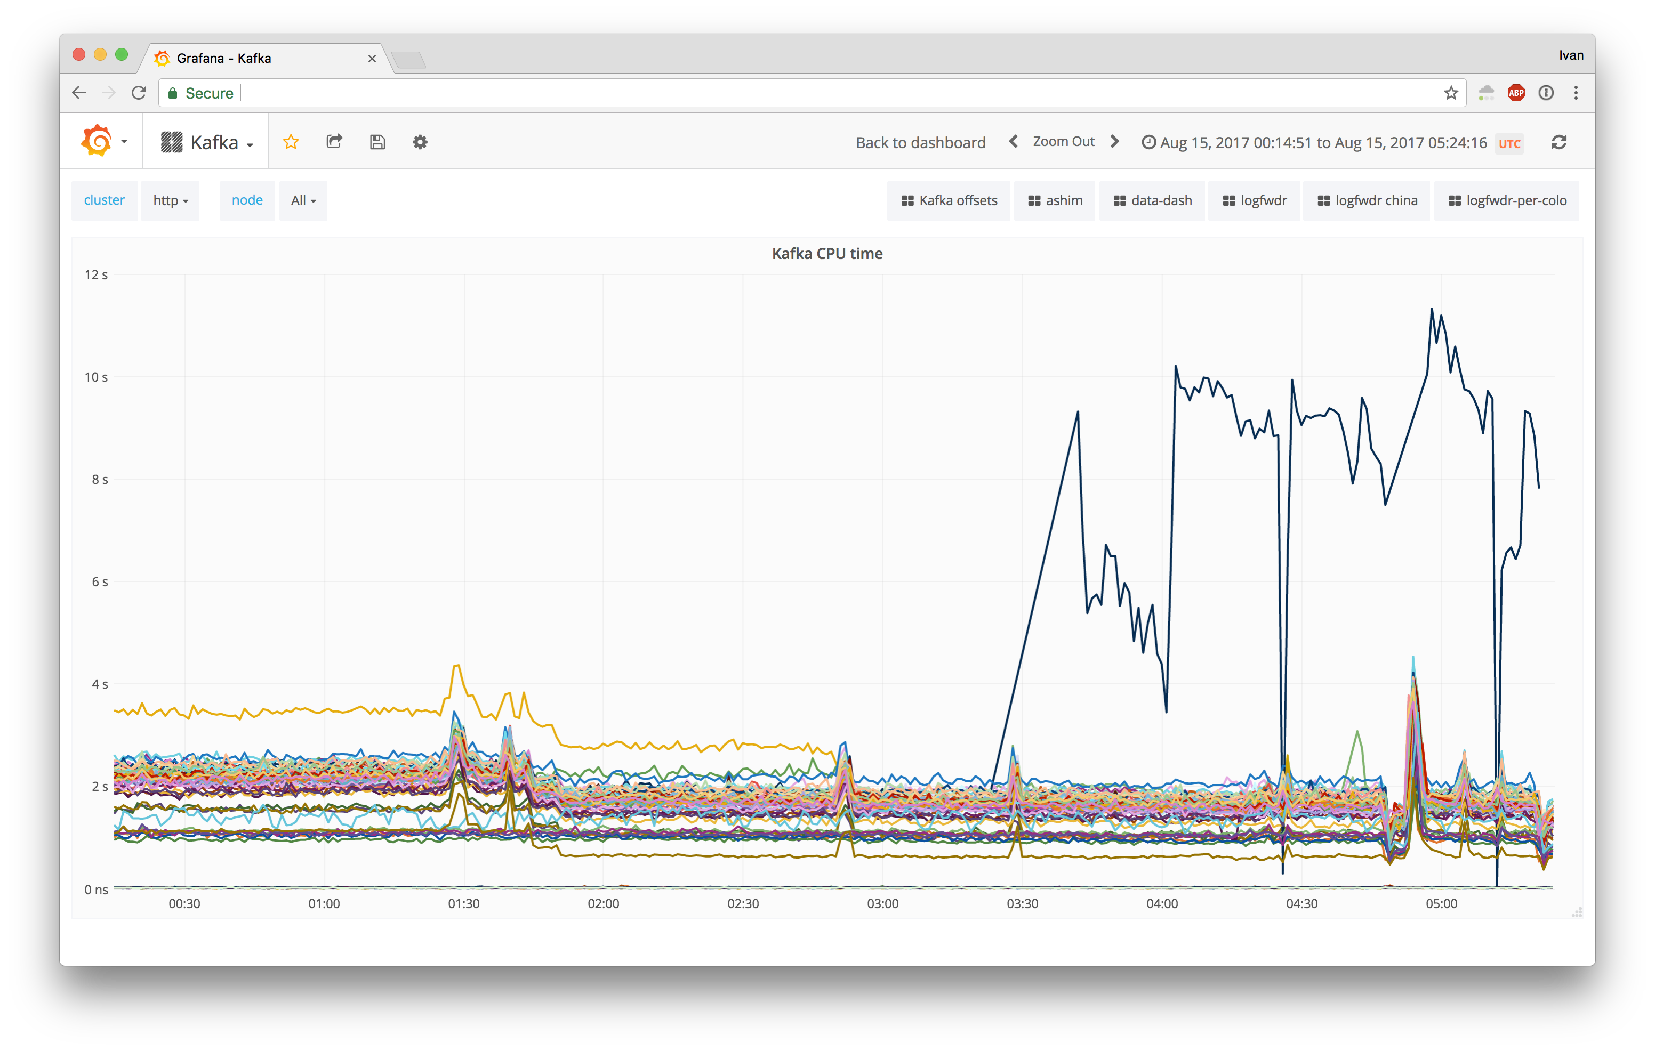The image size is (1655, 1051).
Task: Open the node All value dropdown
Action: (303, 200)
